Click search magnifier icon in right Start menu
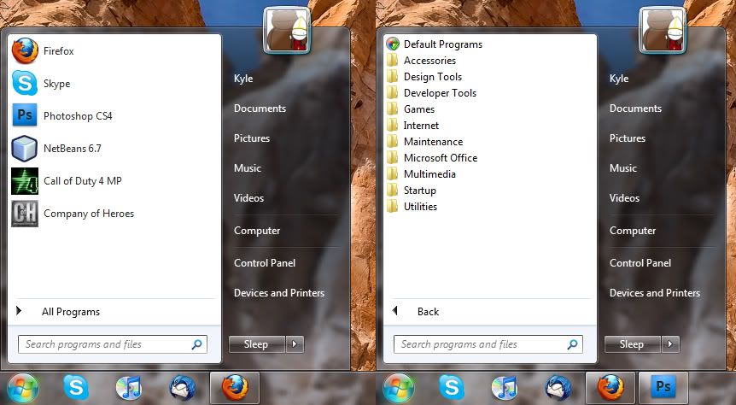The height and width of the screenshot is (405, 736). click(x=573, y=344)
